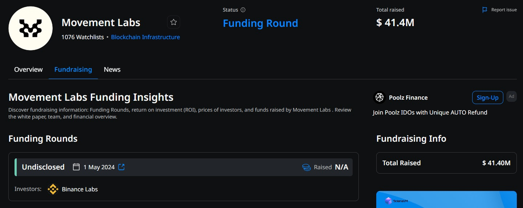Click the Report issue link
The image size is (523, 208).
(x=504, y=10)
